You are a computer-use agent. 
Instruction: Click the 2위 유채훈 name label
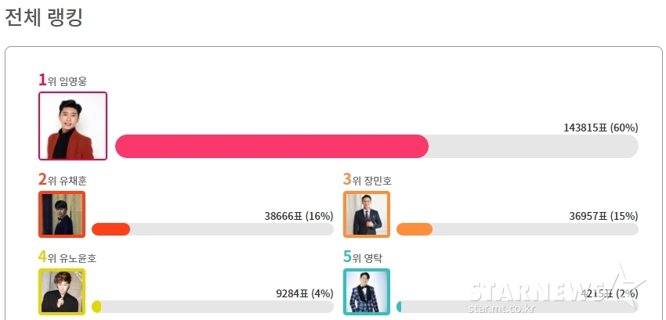(x=63, y=180)
